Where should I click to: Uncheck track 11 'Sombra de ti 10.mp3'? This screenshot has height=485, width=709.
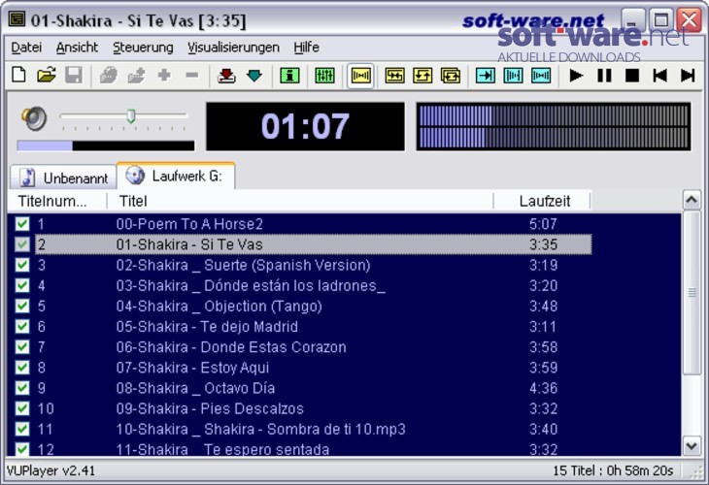click(x=22, y=429)
